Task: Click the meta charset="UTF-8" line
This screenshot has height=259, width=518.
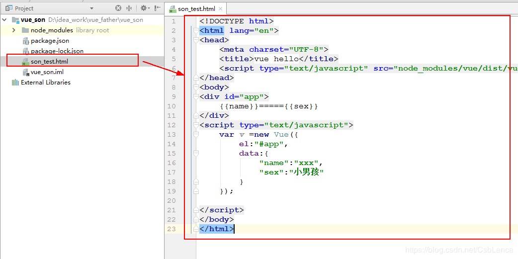Action: (274, 50)
